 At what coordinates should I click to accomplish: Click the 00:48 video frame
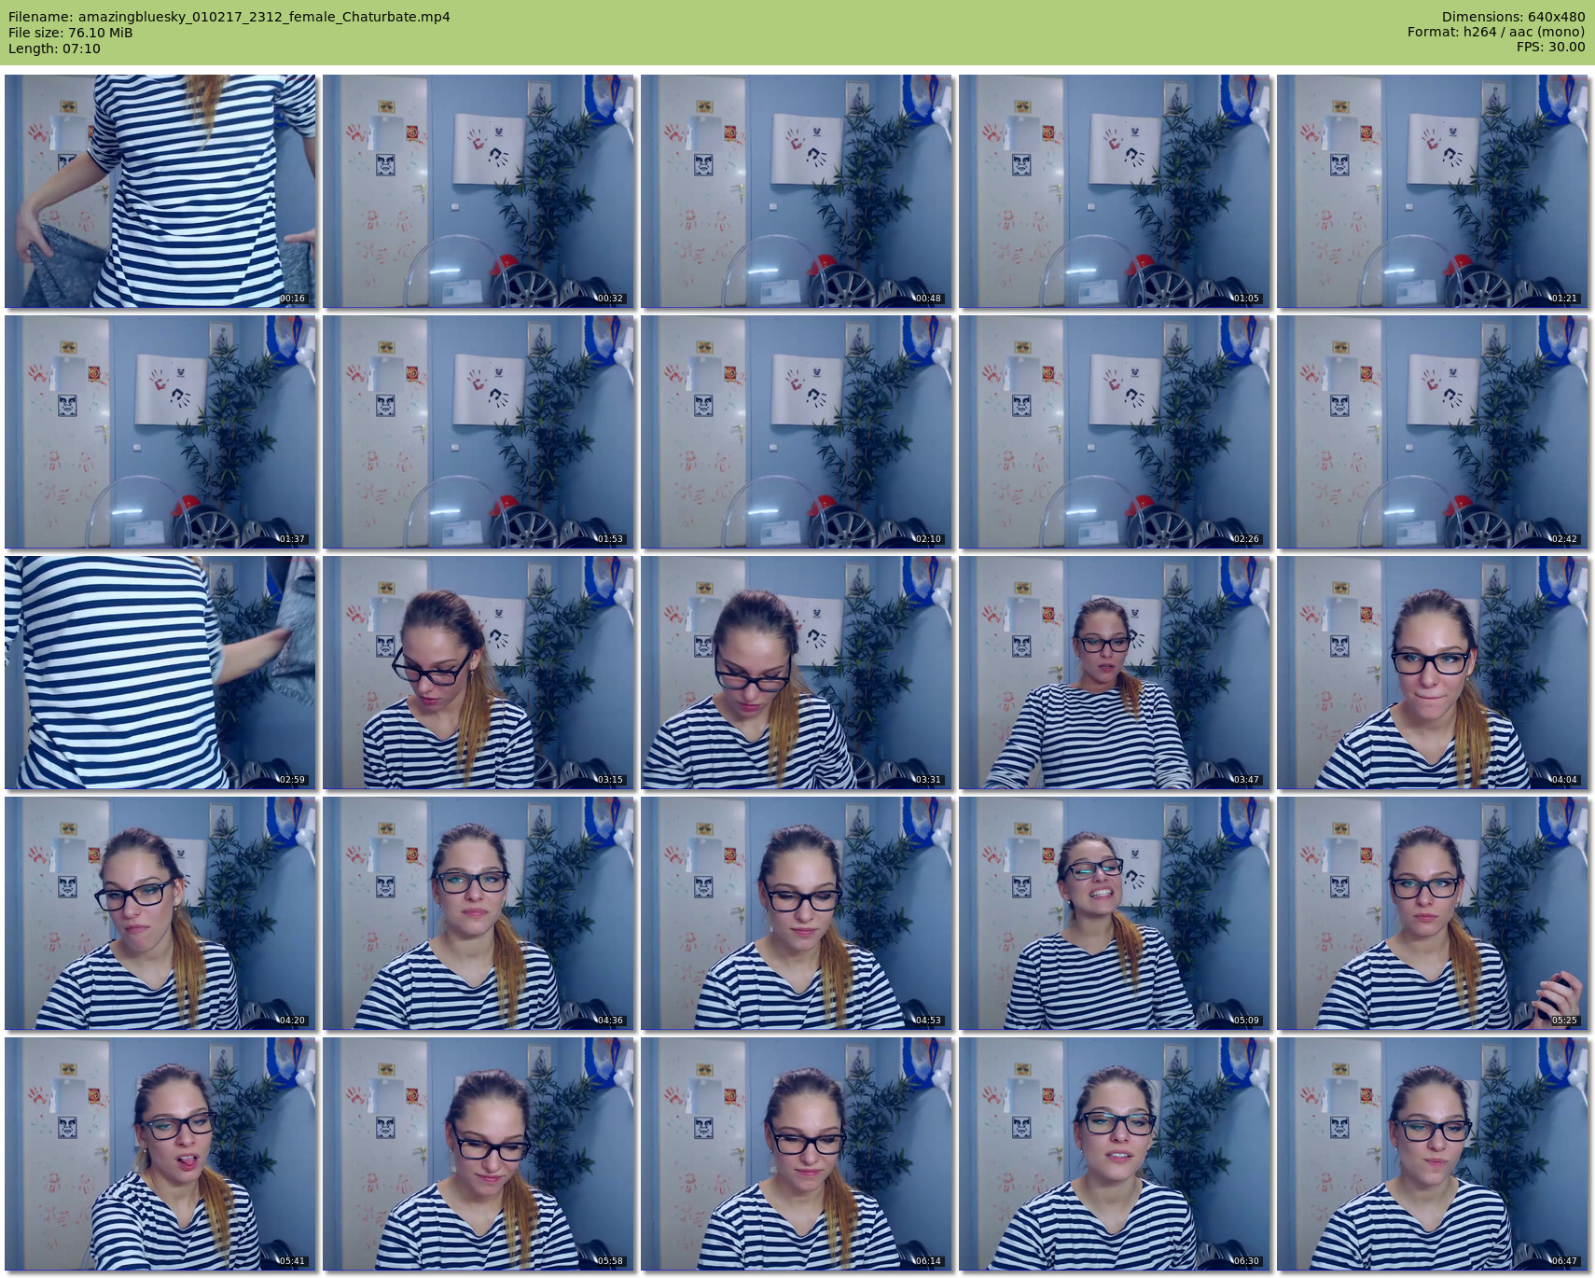click(797, 191)
